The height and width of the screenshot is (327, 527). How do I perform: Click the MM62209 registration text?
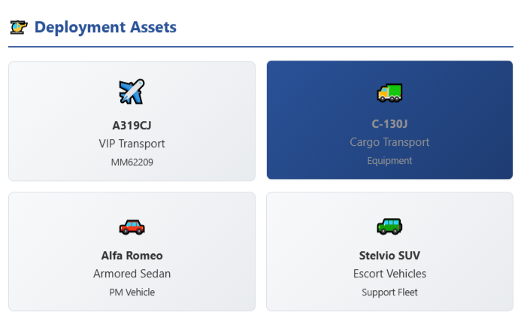click(132, 162)
